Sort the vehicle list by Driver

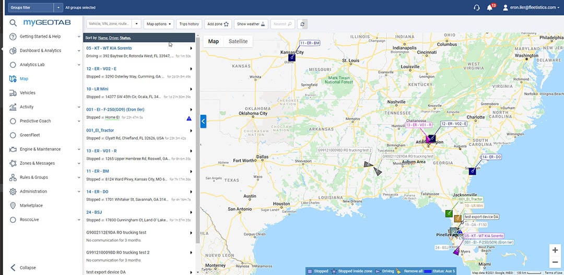[x=113, y=38]
